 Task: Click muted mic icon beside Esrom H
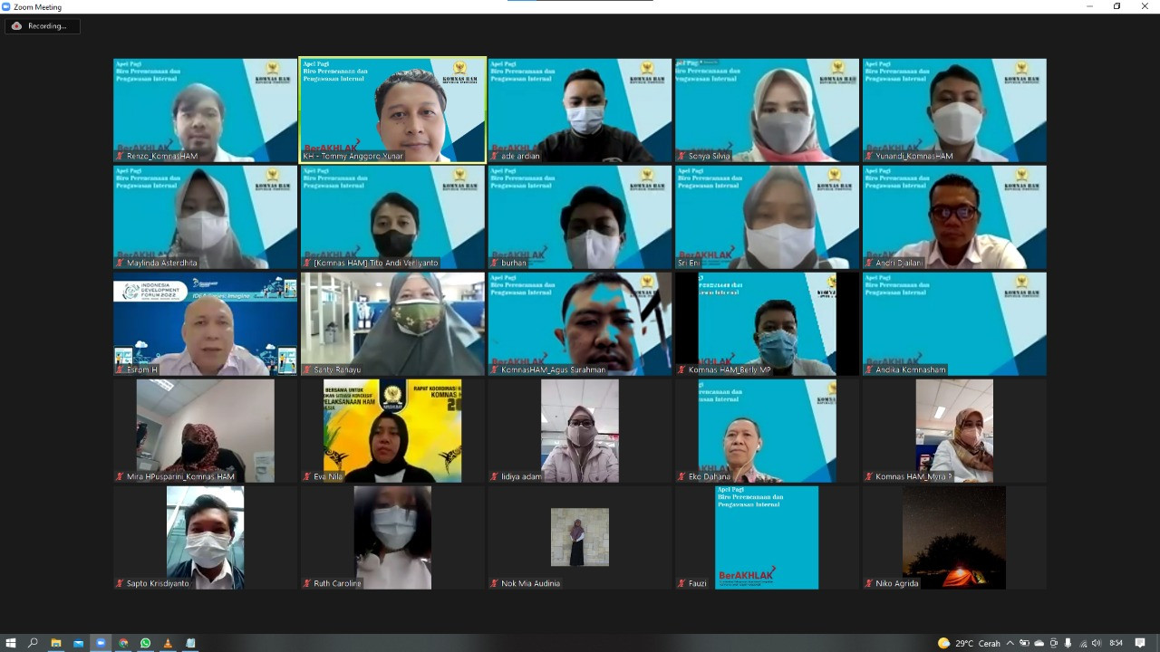coord(120,369)
